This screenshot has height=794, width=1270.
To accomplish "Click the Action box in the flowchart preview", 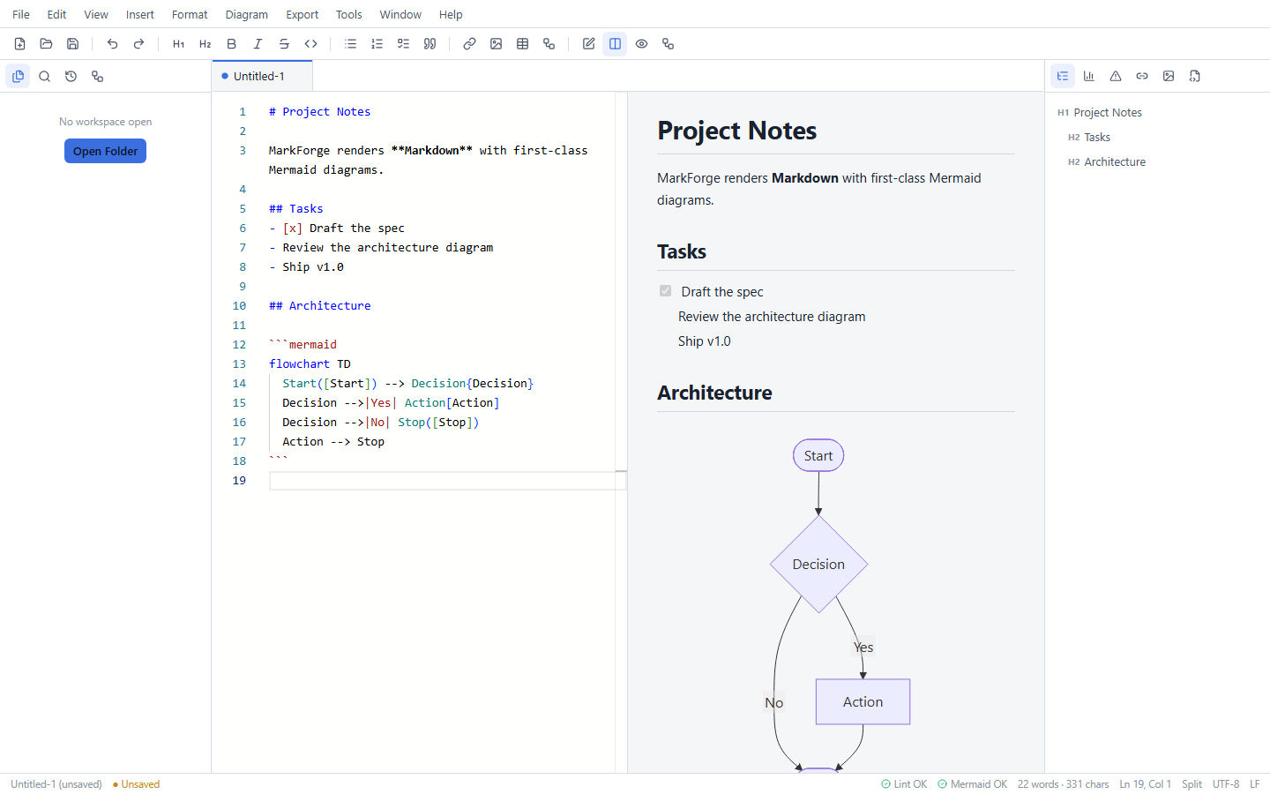I will point(863,701).
